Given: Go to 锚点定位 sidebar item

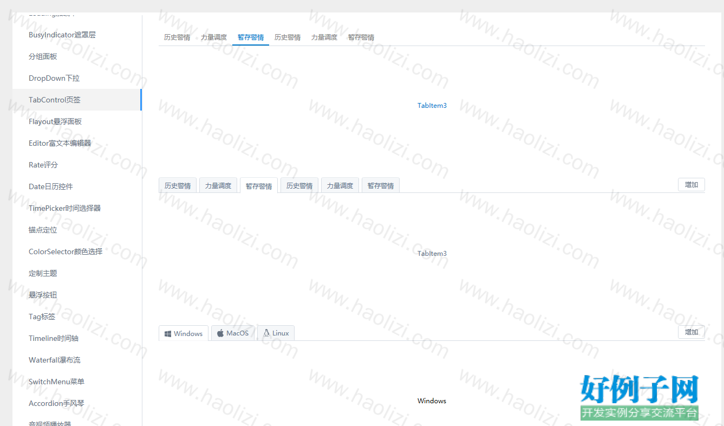Looking at the screenshot, I should click(77, 230).
